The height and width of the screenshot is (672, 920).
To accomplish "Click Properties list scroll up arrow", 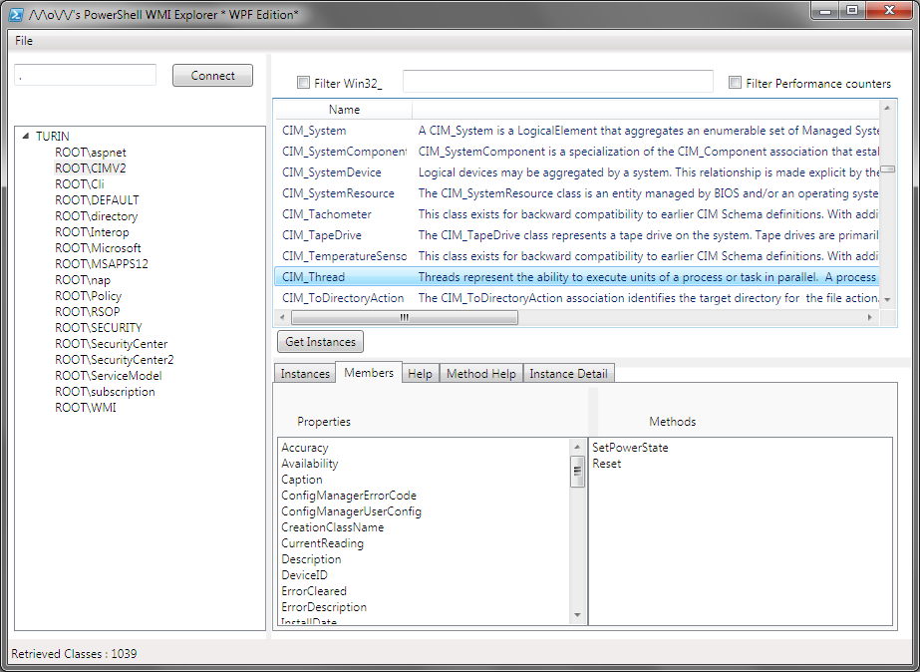I will [x=577, y=446].
